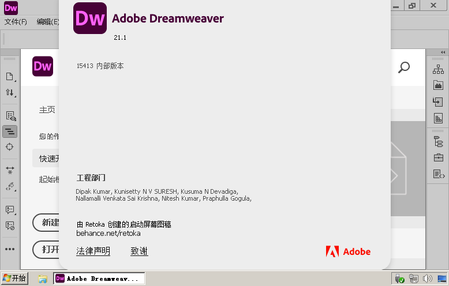Open the file explorer taskbar icon

coord(43,279)
